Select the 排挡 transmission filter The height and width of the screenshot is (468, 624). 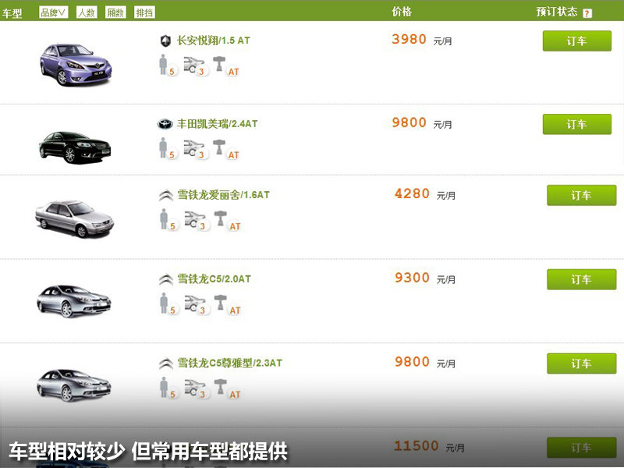click(x=144, y=12)
